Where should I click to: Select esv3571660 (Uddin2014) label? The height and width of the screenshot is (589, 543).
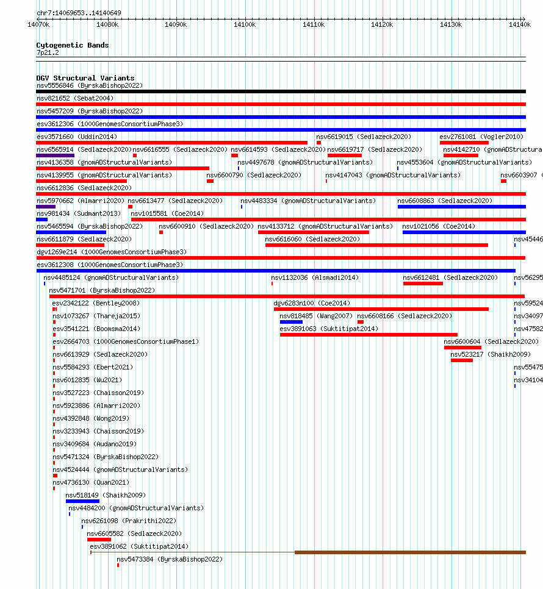coord(77,137)
